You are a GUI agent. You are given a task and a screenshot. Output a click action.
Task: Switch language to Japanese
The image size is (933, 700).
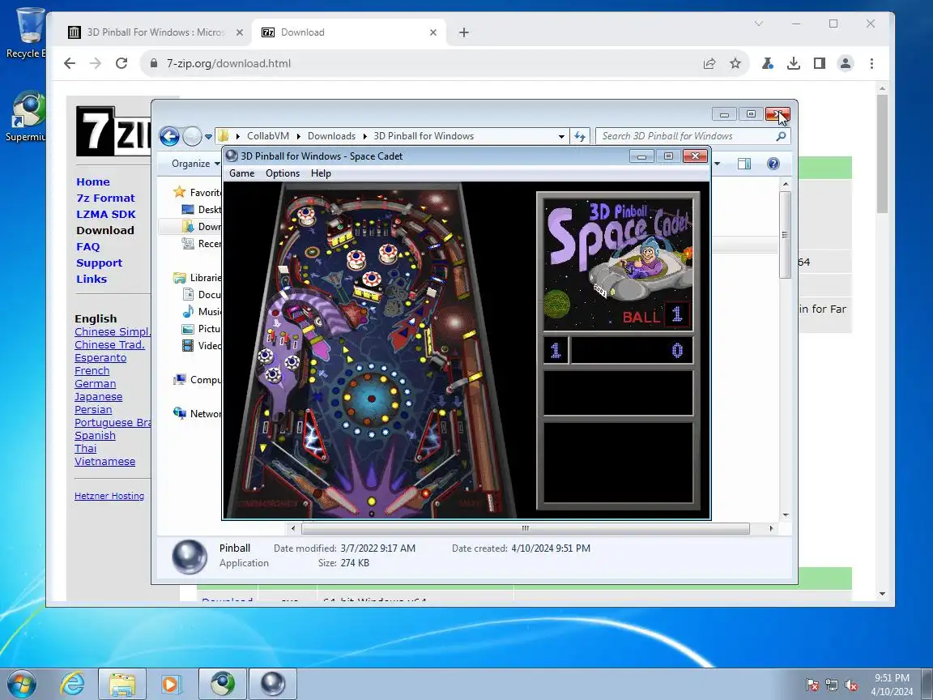(98, 396)
